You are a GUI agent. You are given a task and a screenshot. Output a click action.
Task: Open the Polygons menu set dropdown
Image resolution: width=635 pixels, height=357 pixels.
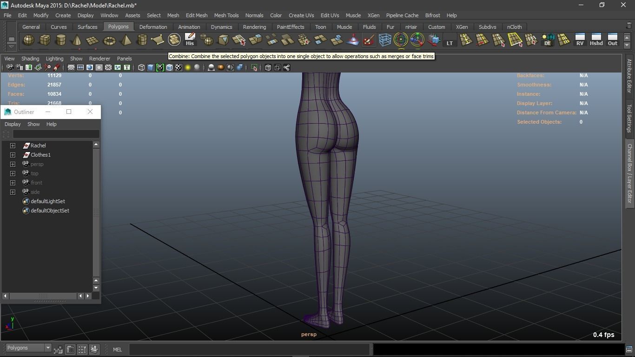(28, 348)
